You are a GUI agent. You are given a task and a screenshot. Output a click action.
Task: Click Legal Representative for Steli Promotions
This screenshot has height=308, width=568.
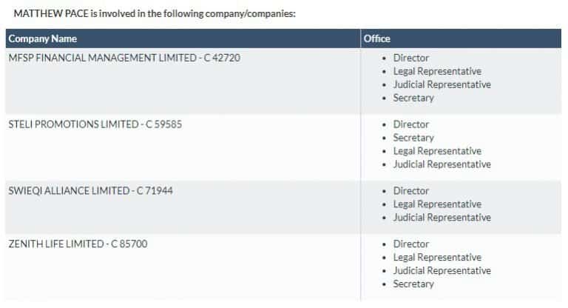click(x=437, y=151)
